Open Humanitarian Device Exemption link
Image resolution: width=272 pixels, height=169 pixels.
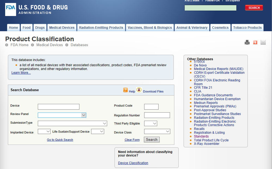(x=217, y=99)
